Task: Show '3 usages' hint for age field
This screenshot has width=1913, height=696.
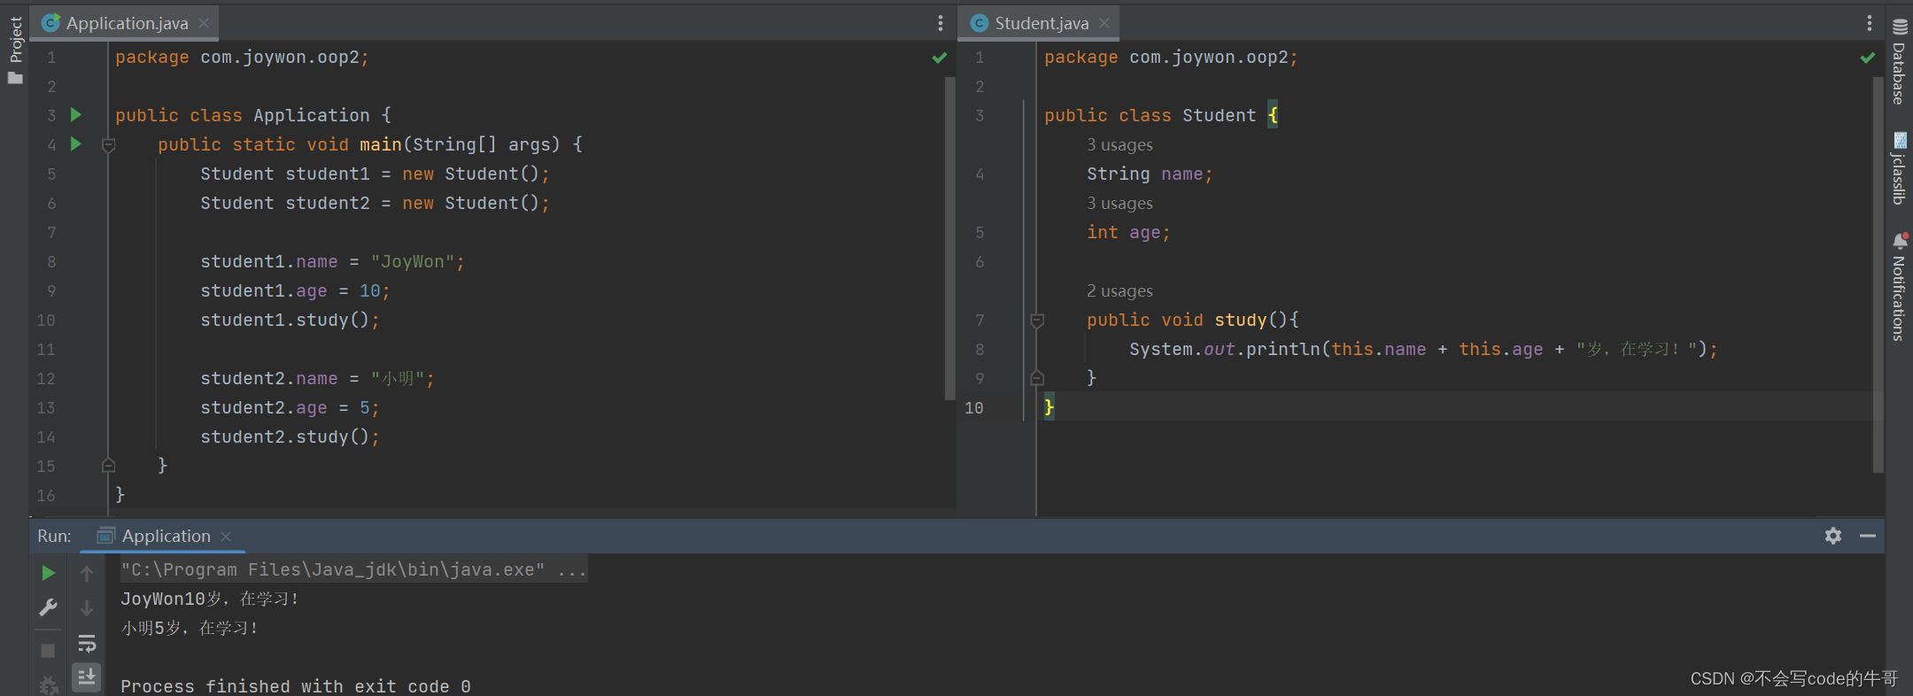Action: (x=1119, y=203)
